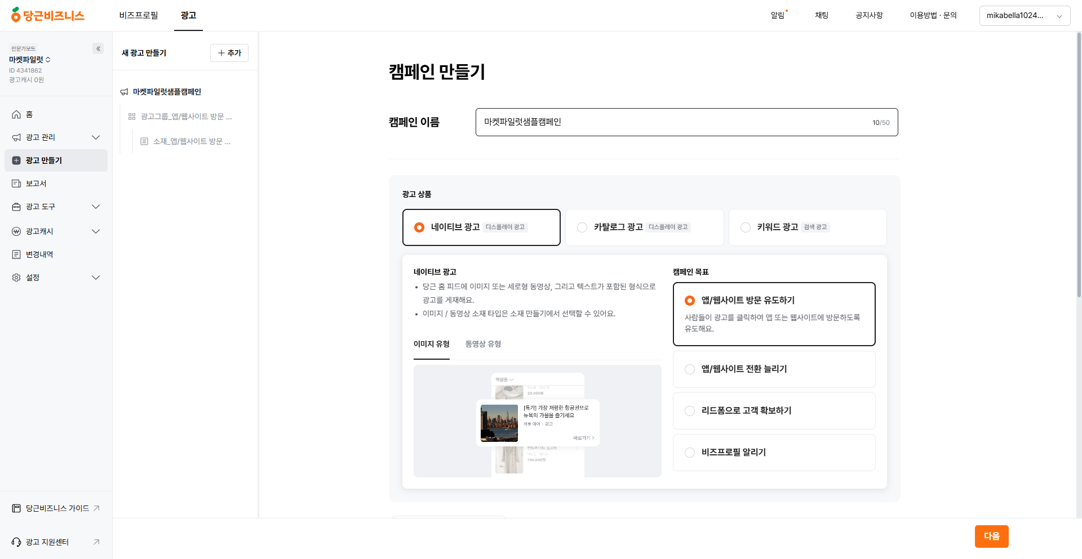Click ID 4341862 text
The width and height of the screenshot is (1082, 559).
click(x=25, y=70)
